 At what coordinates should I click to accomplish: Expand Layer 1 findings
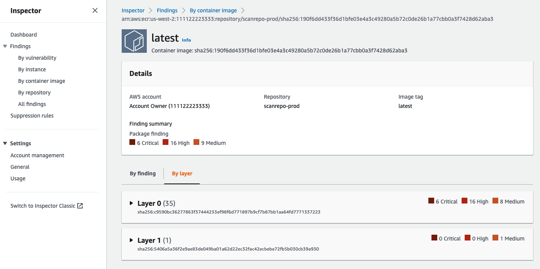[x=131, y=240]
